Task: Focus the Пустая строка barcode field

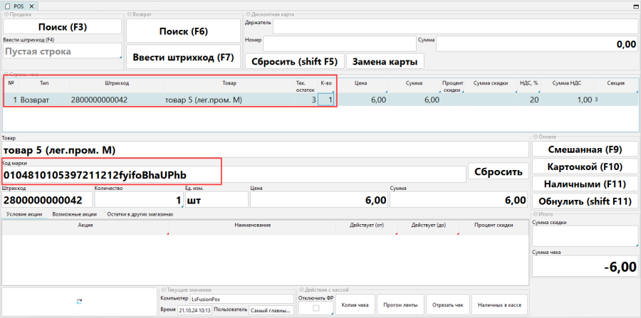Action: (x=62, y=51)
